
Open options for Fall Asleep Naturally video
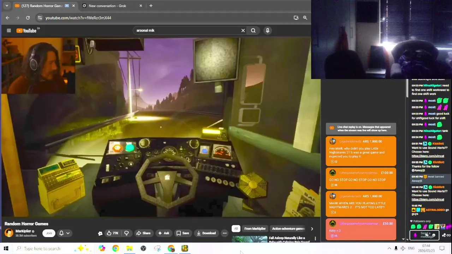315,239
